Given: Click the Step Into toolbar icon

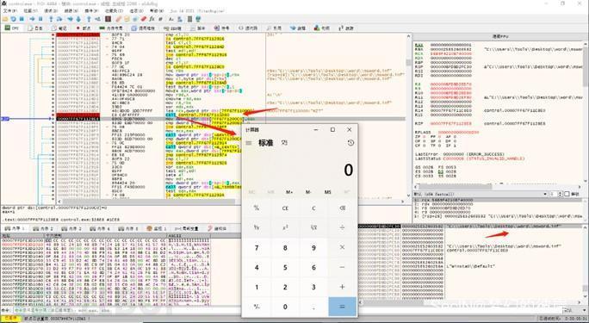Looking at the screenshot, I should [x=52, y=19].
